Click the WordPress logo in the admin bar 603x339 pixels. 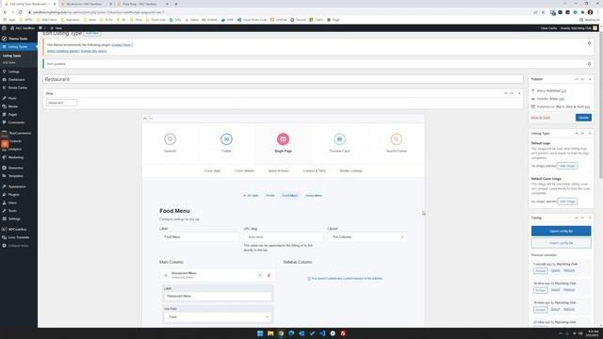pyautogui.click(x=4, y=28)
